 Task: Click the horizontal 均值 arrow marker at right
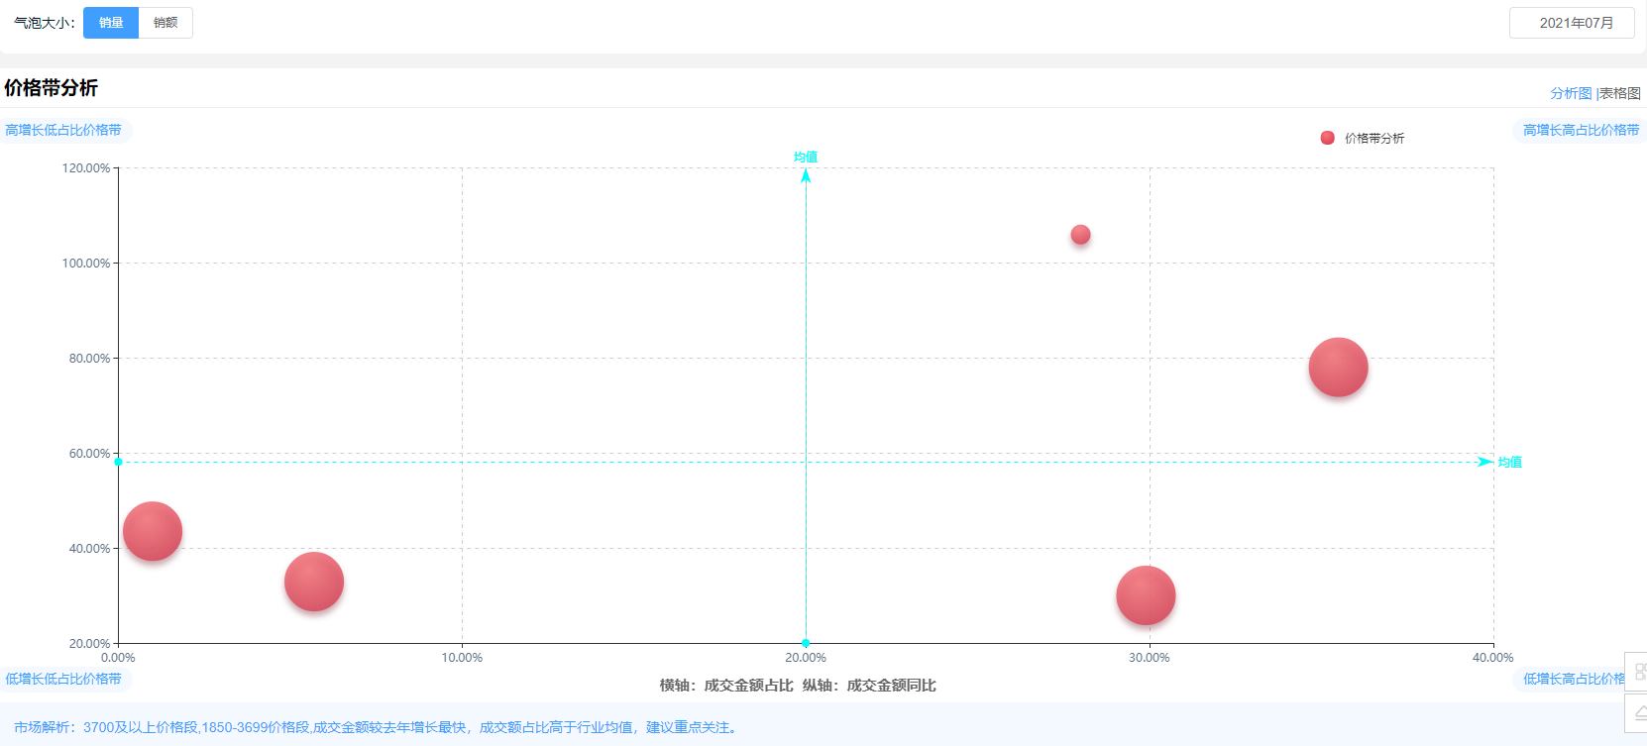1485,462
